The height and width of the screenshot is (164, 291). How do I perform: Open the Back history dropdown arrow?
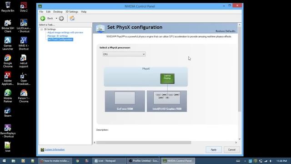tap(56, 18)
